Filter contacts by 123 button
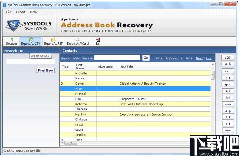 point(228,58)
